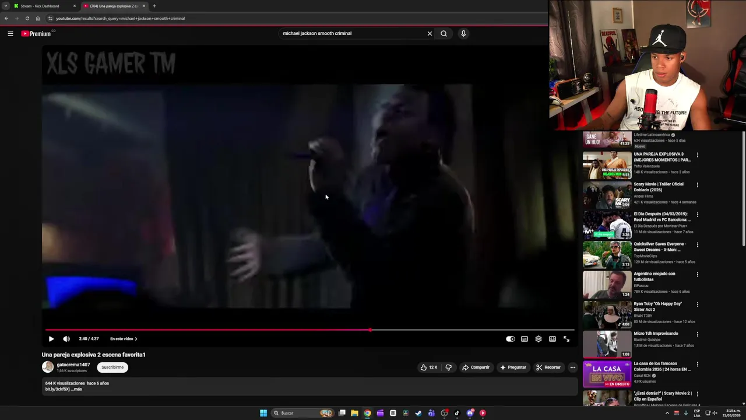Open options menu for Una Pareja Explosiva 3
The width and height of the screenshot is (746, 420).
pos(697,155)
